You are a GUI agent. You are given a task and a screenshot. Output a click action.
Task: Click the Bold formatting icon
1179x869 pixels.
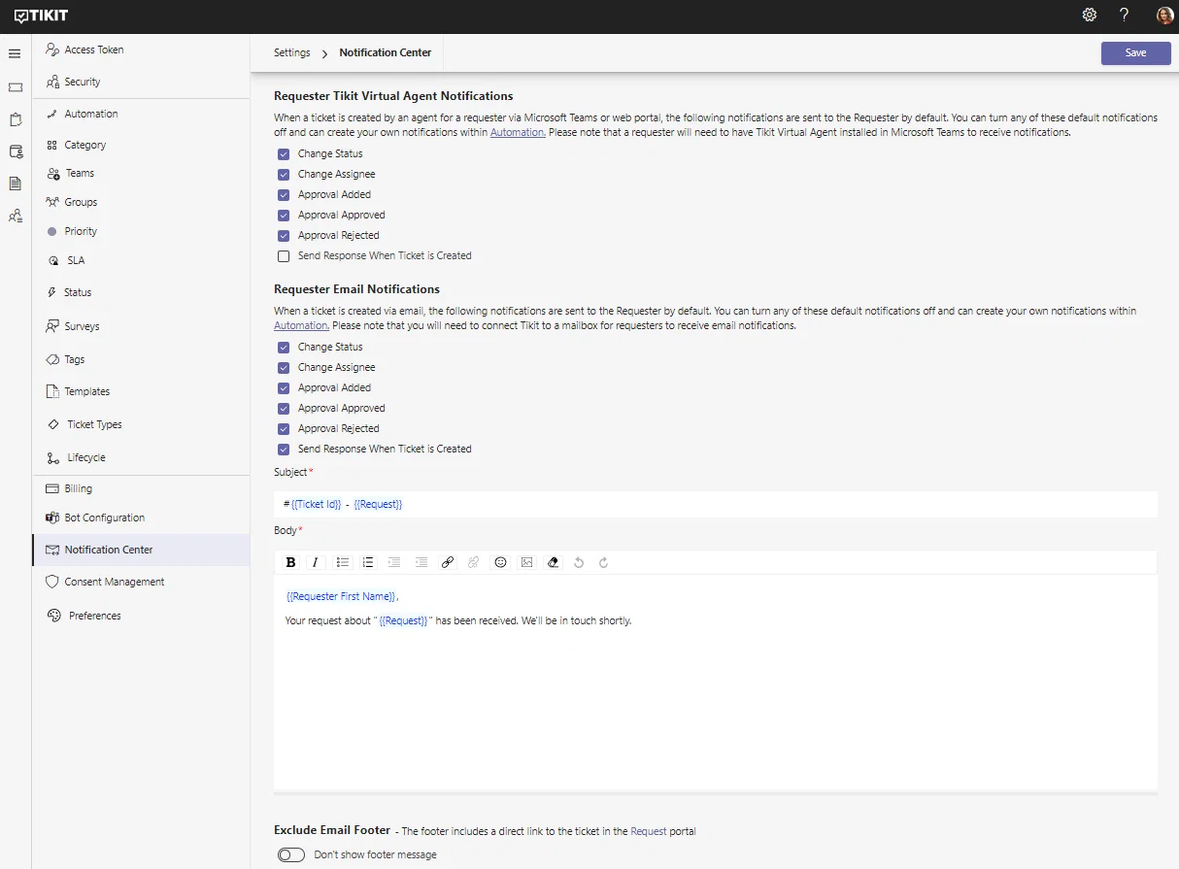click(290, 562)
